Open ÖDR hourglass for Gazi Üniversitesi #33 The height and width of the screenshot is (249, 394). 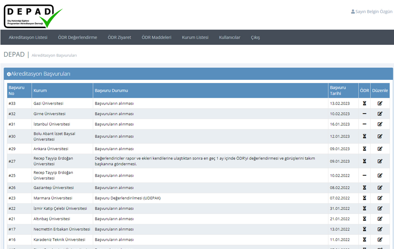click(x=364, y=103)
